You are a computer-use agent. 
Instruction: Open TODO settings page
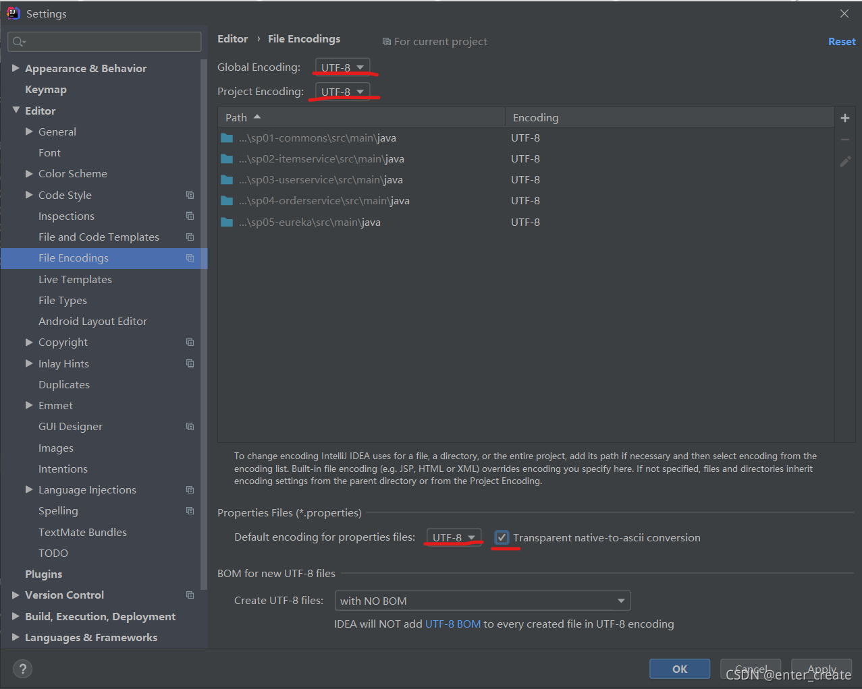click(53, 553)
